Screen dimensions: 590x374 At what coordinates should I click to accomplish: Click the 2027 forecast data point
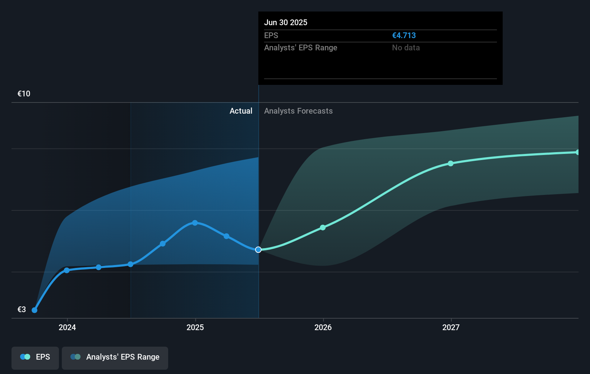[451, 164]
